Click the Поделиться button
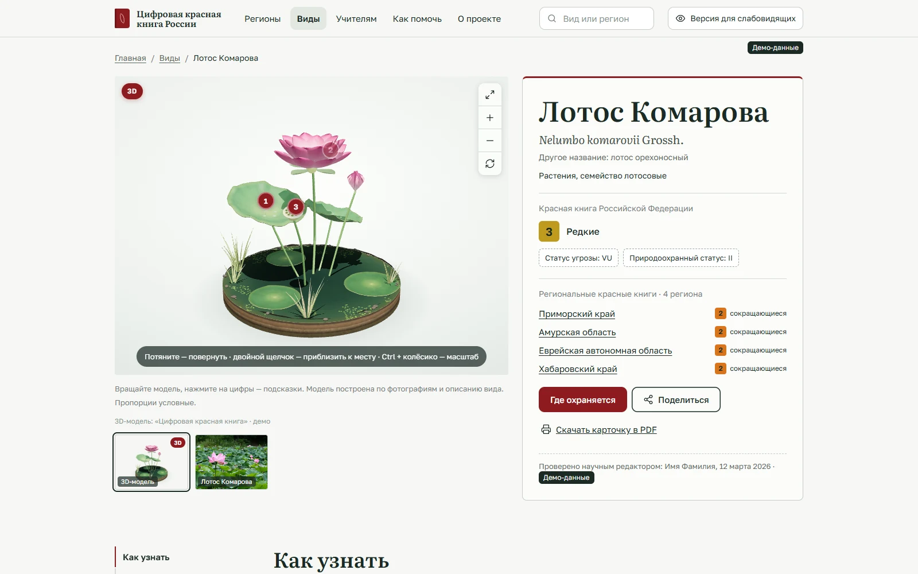 coord(676,400)
